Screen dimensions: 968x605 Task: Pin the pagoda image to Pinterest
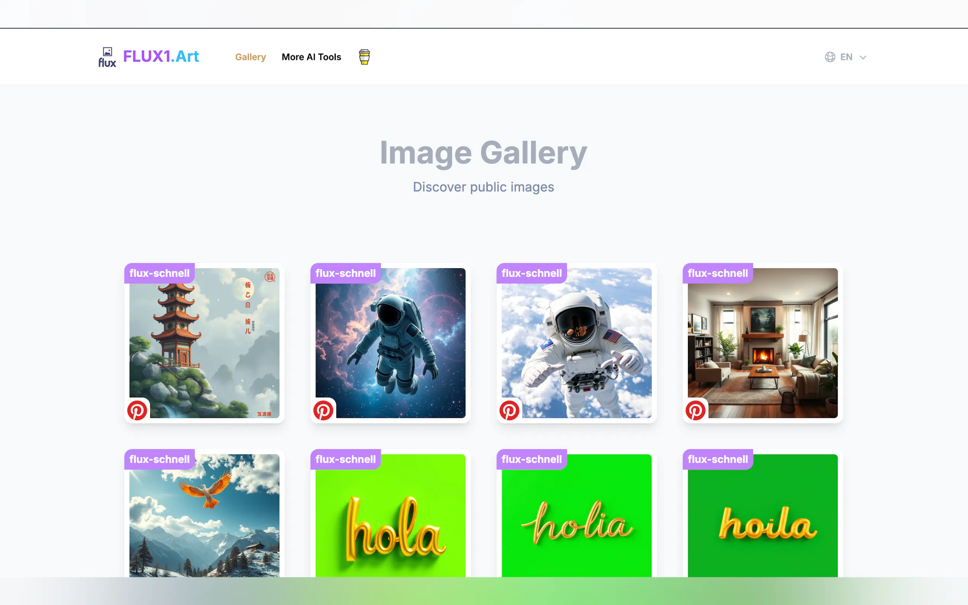[137, 410]
